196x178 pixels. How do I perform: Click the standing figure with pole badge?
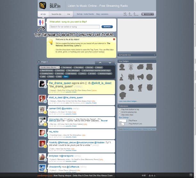pyautogui.click(x=140, y=88)
